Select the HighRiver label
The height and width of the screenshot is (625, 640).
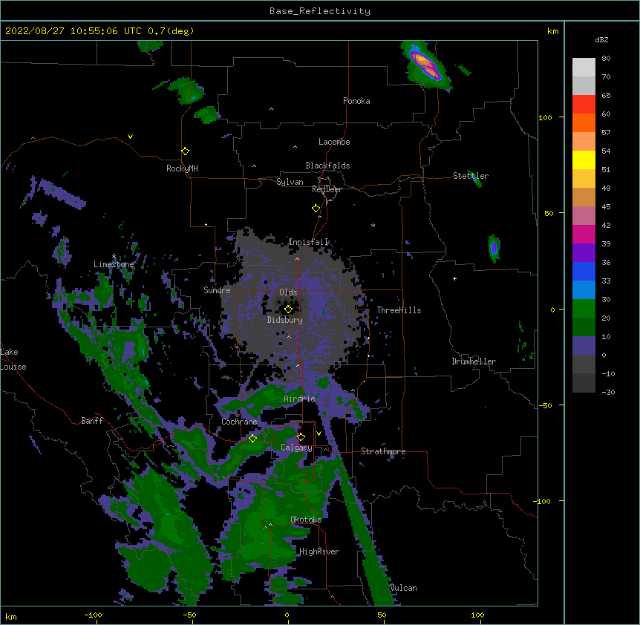pos(319,552)
